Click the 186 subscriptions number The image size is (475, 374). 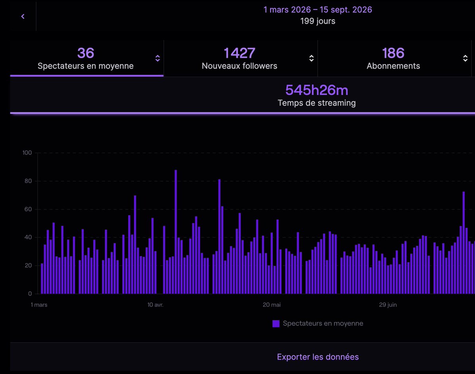(x=393, y=53)
